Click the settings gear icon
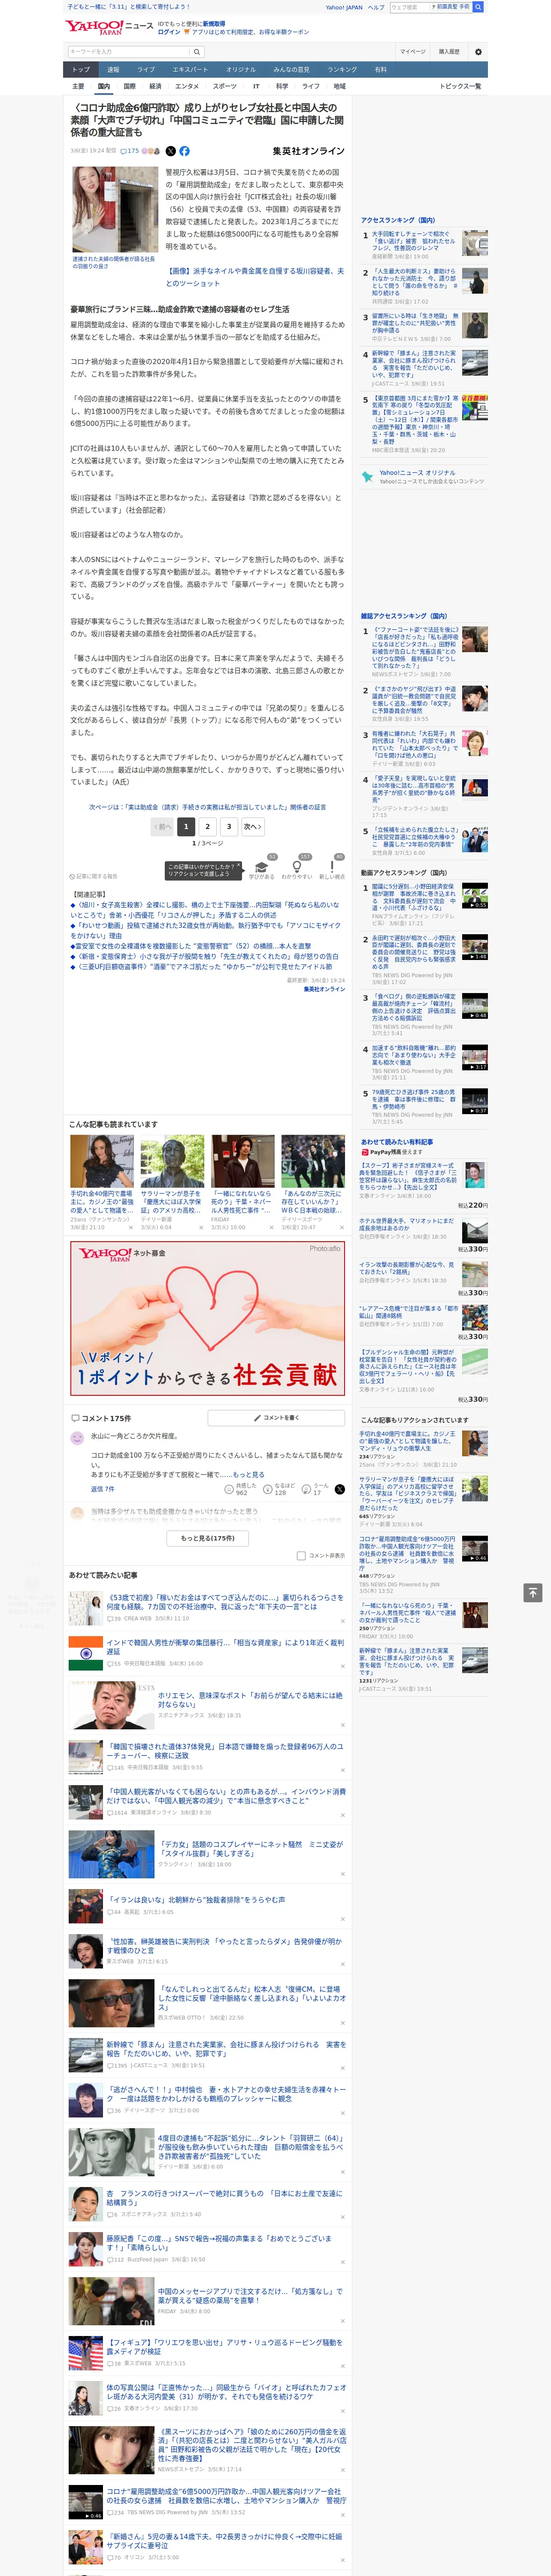 pyautogui.click(x=478, y=51)
